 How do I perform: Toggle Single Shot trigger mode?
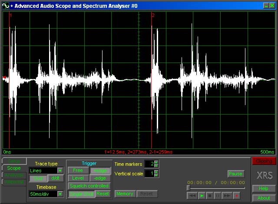click(x=81, y=194)
